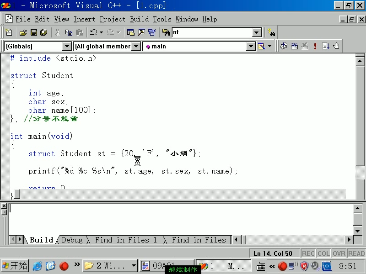
Task: Save the current file
Action: 33,32
